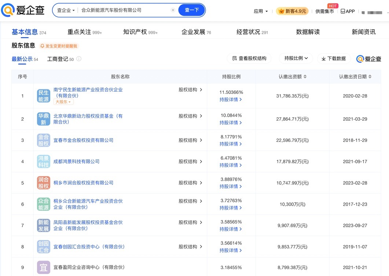Viewport: 389px width, 276px height.
Task: Switch to the 新闻资讯 tab
Action: click(363, 32)
